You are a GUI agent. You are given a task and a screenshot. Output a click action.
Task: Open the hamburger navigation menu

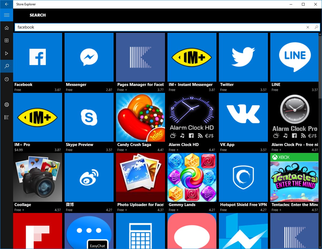pos(7,15)
